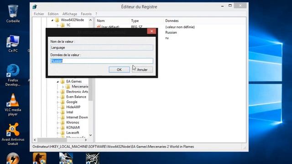The height and width of the screenshot is (164, 292).
Task: Select the Intel folder icon
Action: pyautogui.click(x=63, y=112)
